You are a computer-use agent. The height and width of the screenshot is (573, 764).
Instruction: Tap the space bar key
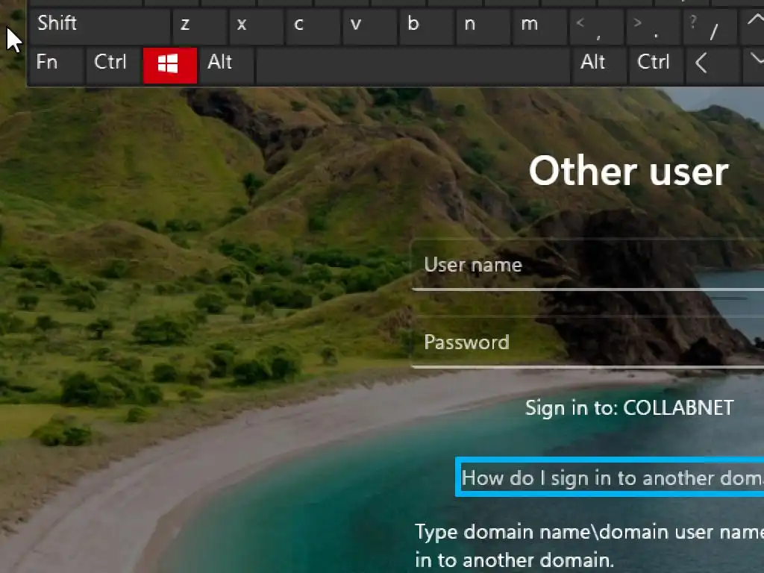click(413, 66)
